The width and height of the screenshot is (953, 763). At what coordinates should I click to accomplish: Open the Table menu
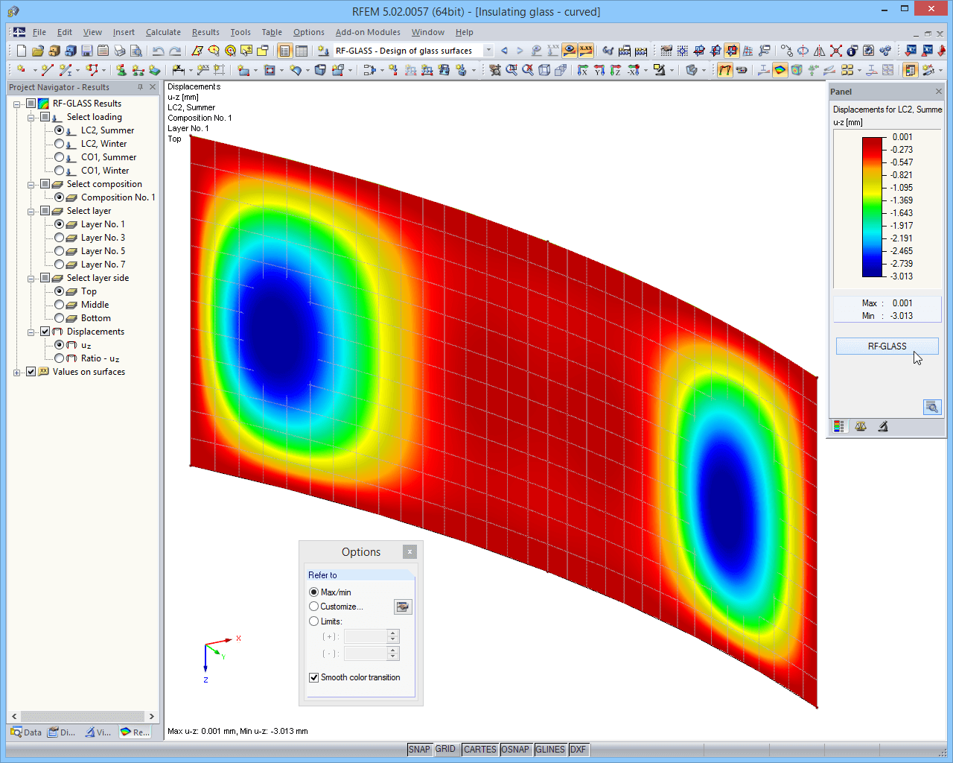[x=272, y=32]
